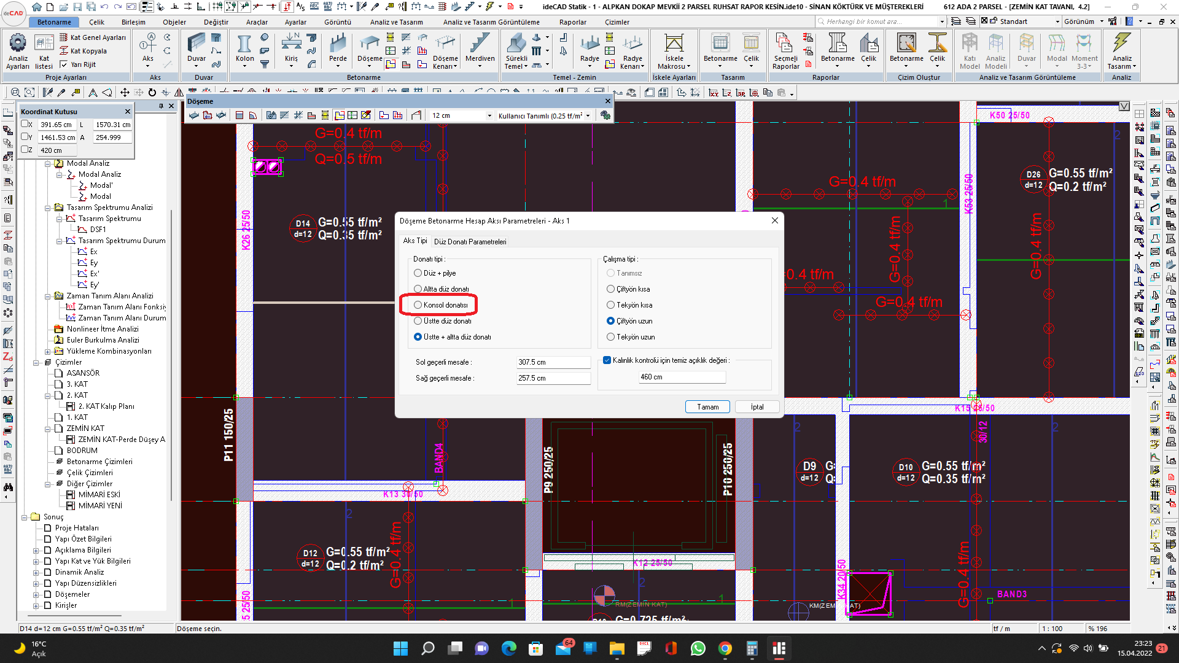Open Windows Start menu
Viewport: 1179px width, 663px height.
point(400,648)
